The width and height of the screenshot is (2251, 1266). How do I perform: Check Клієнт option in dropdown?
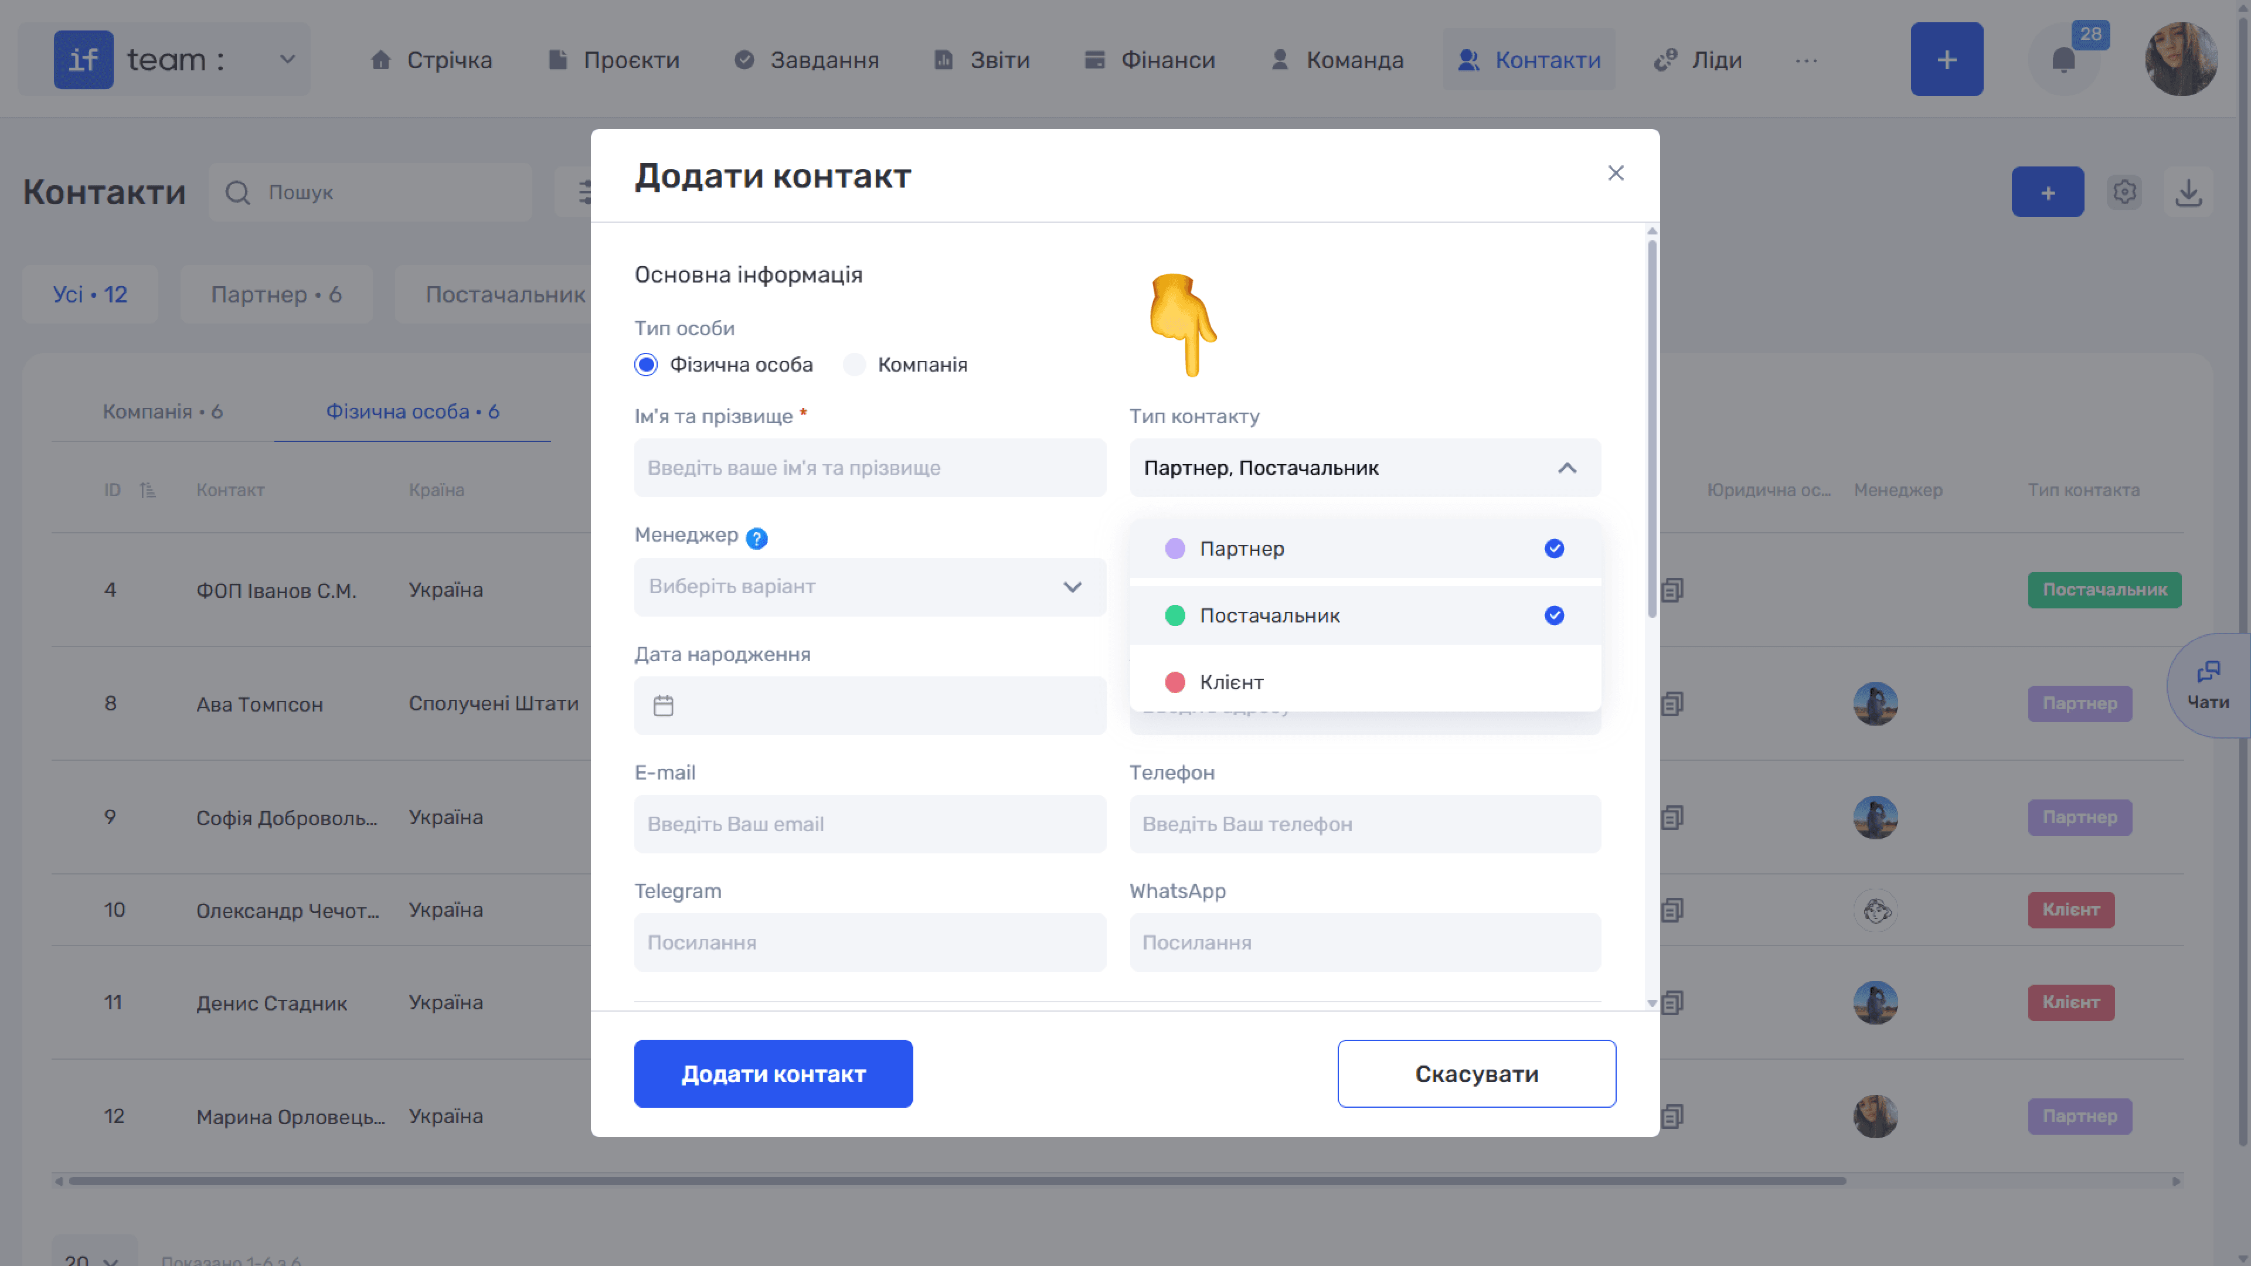click(1365, 682)
